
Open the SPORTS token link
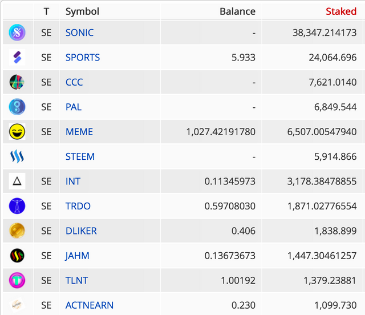click(x=83, y=57)
